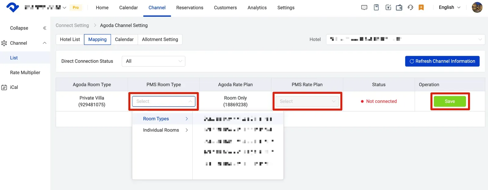Open the Hotel selector dropdown
This screenshot has width=488, height=190.
[x=405, y=39]
